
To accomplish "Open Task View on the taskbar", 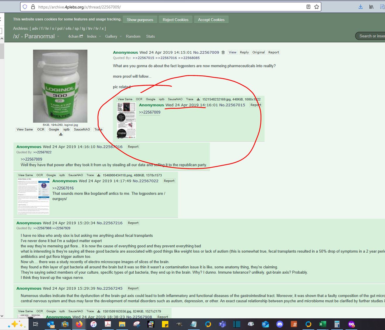I will [35, 324].
